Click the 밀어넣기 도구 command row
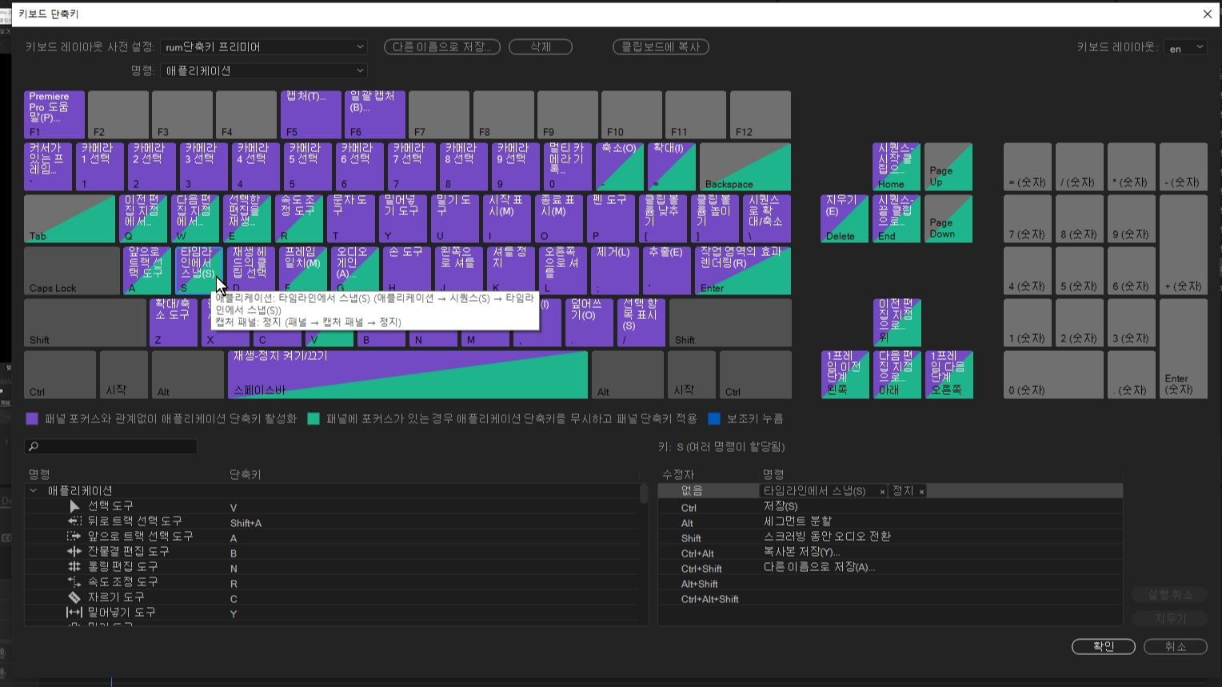1222x687 pixels. pyautogui.click(x=332, y=613)
